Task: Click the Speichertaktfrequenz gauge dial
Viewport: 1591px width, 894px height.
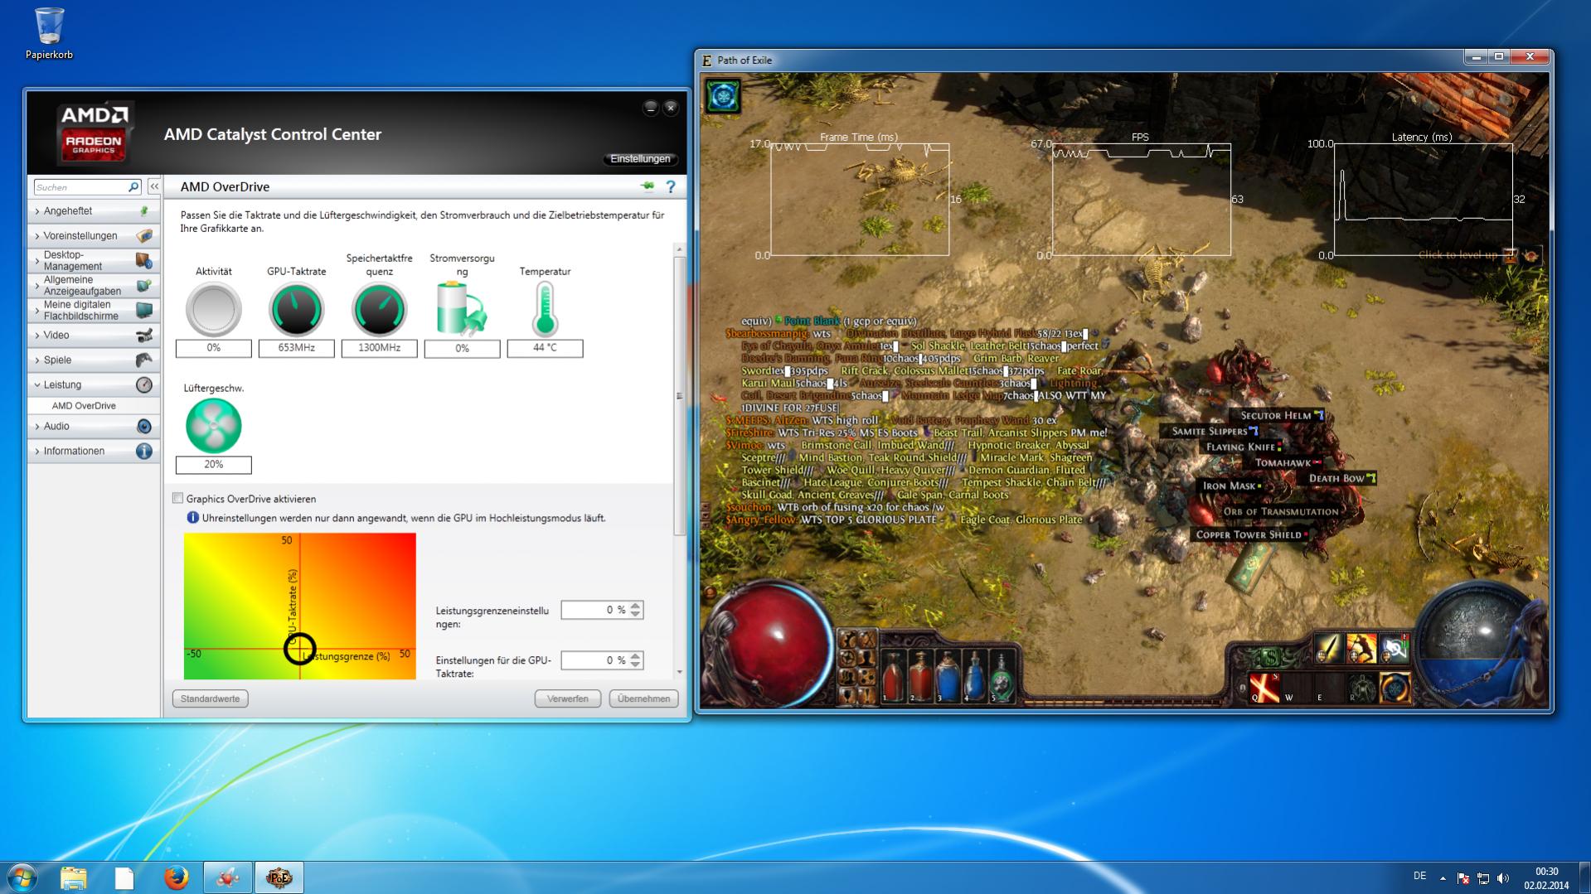Action: click(x=379, y=309)
